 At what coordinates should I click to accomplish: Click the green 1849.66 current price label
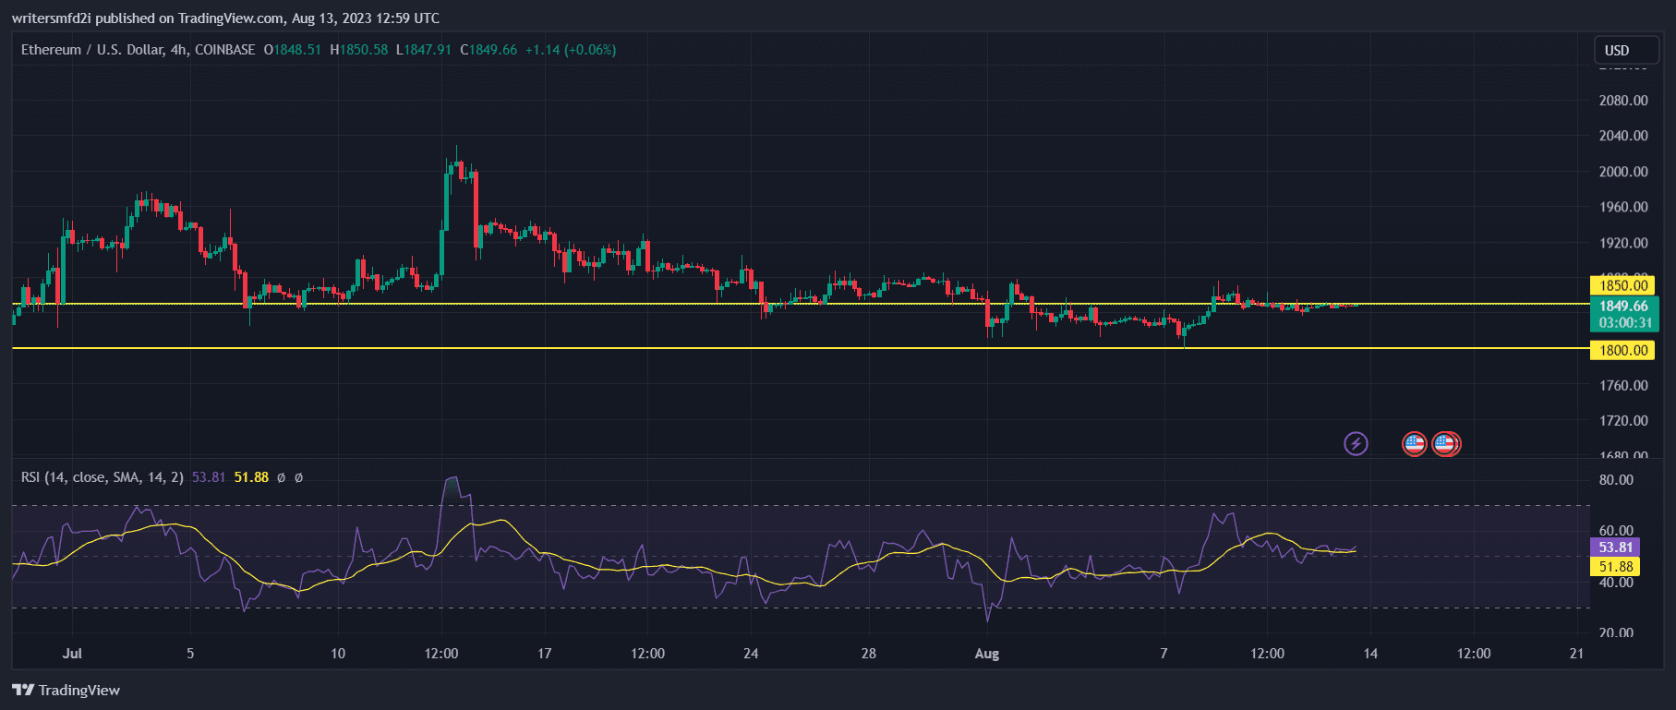(x=1623, y=307)
